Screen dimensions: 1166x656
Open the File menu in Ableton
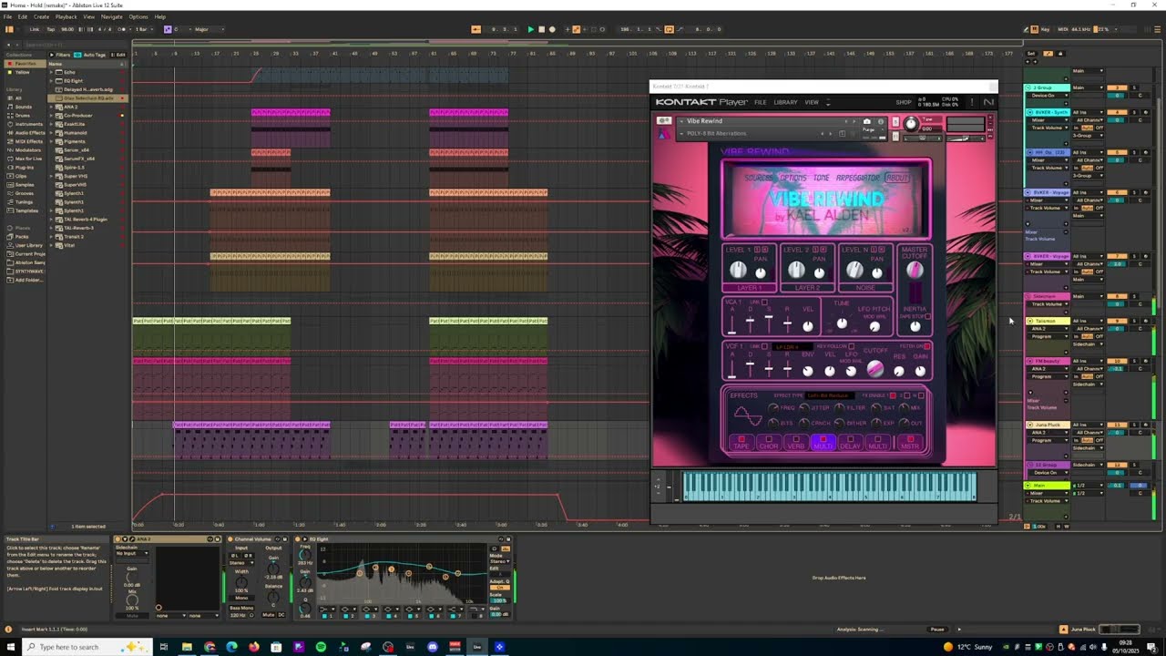pyautogui.click(x=8, y=16)
